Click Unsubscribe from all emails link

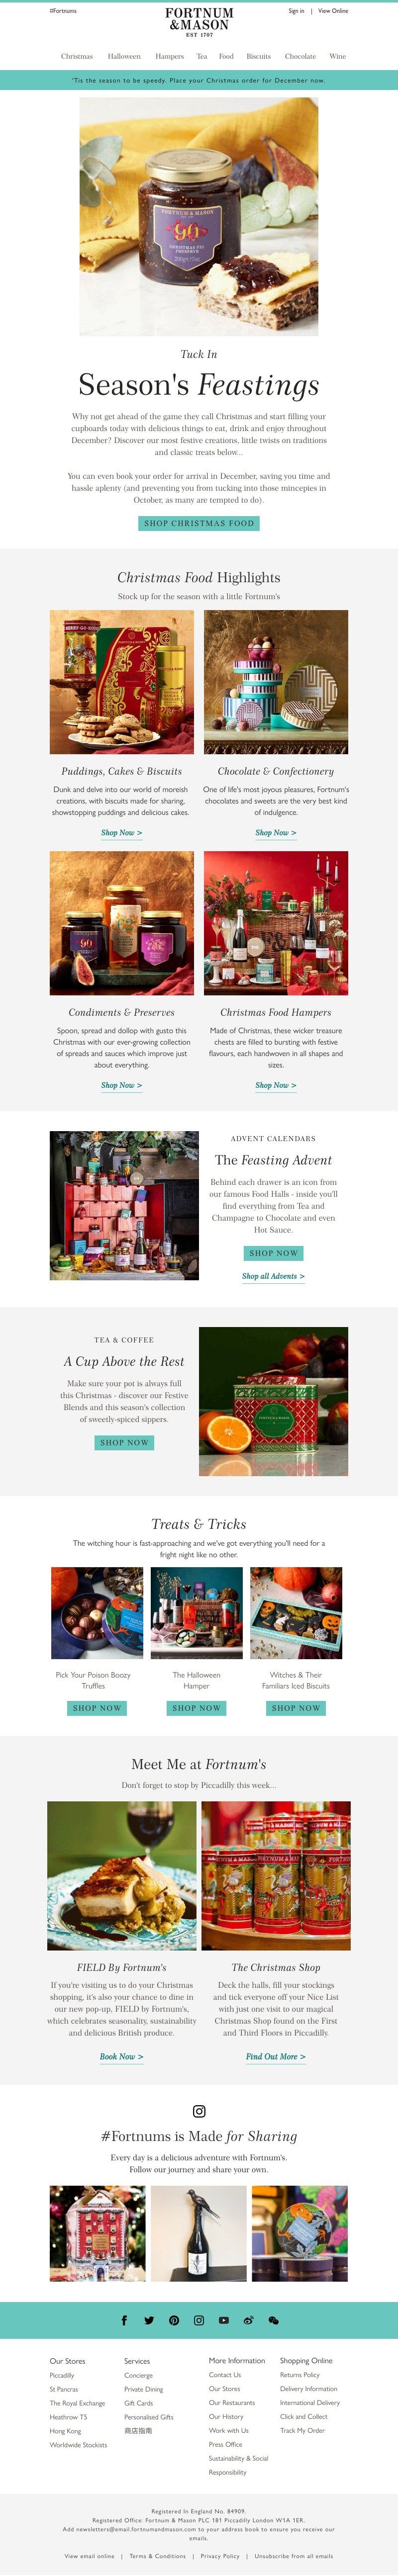click(294, 2555)
